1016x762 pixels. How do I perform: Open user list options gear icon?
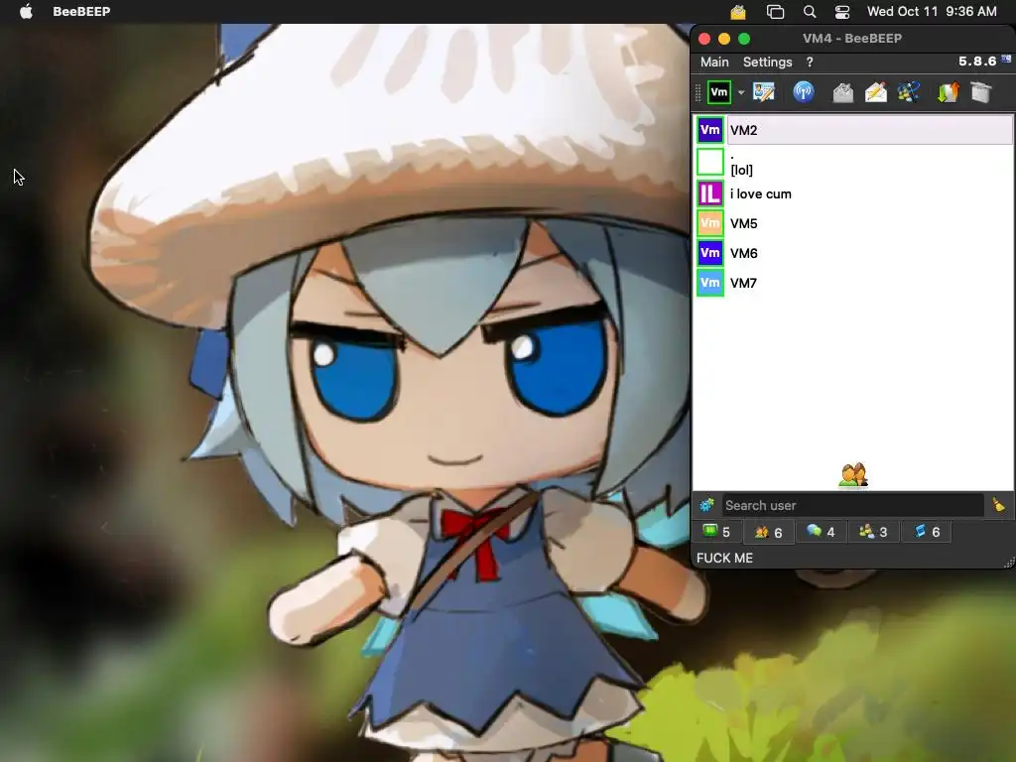(x=706, y=505)
